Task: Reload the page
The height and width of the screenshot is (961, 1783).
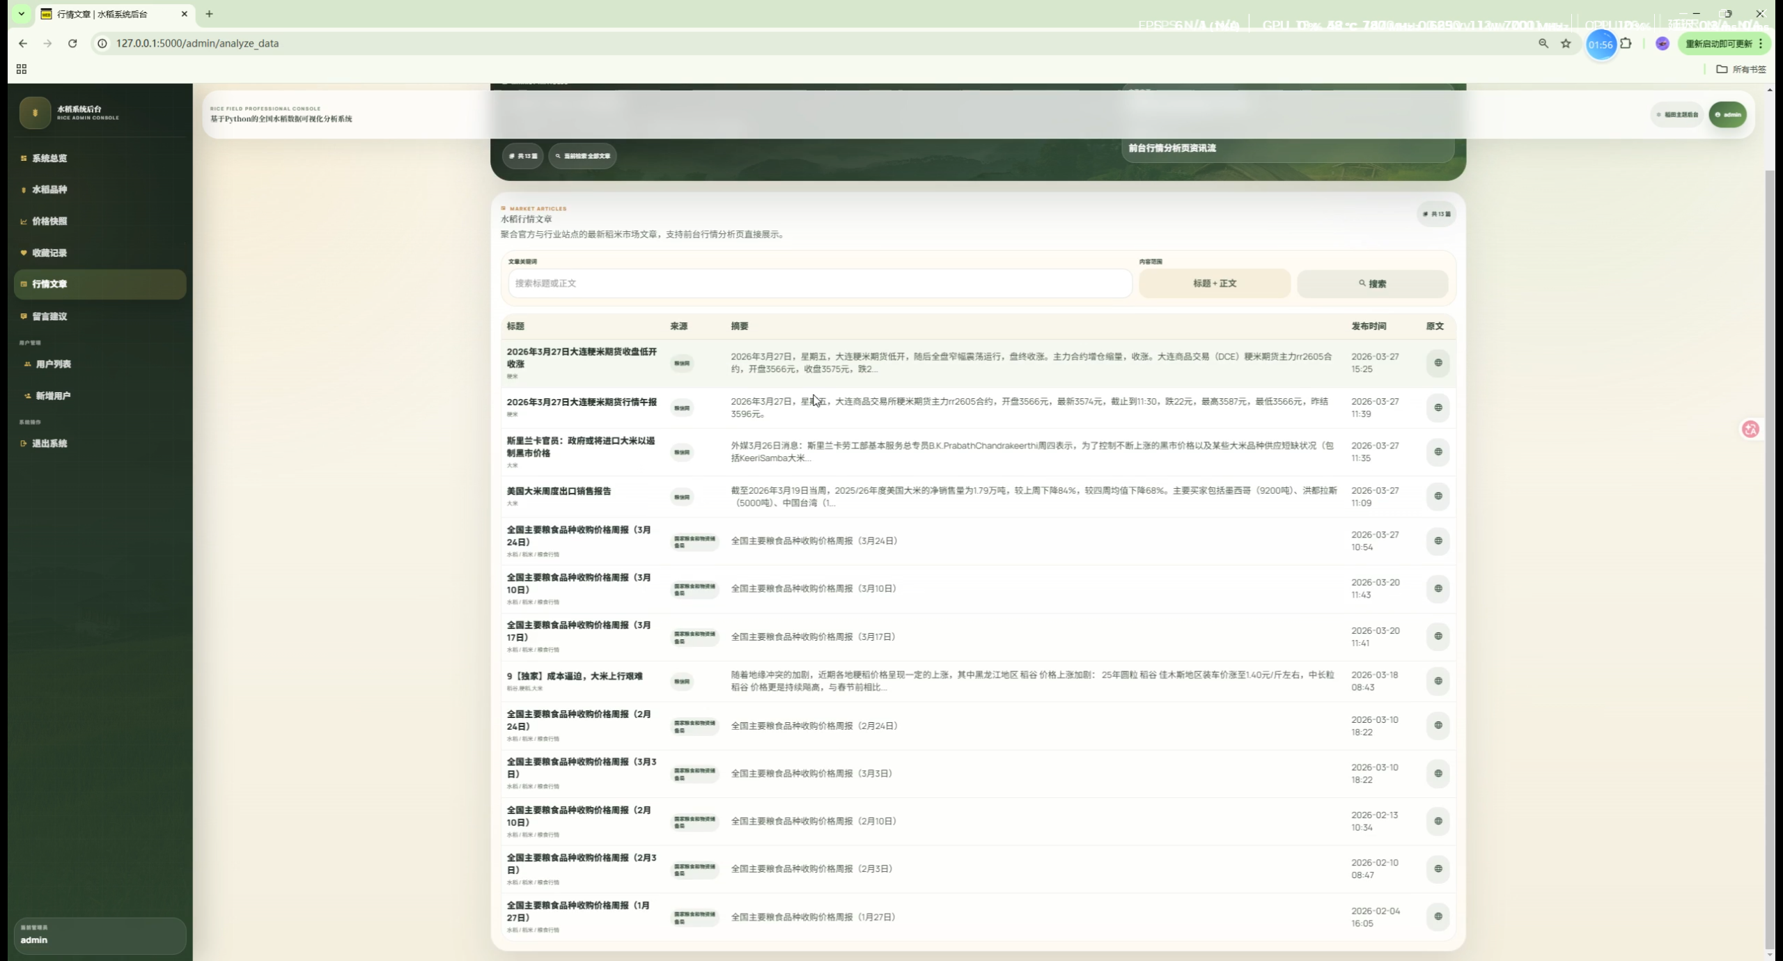Action: pos(72,43)
